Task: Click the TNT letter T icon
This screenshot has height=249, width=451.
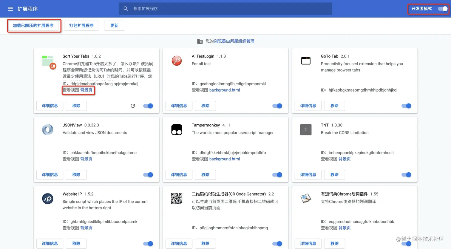Action: (x=306, y=130)
